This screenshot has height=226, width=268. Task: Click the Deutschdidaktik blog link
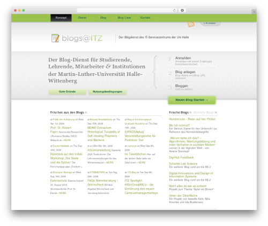(x=61, y=146)
